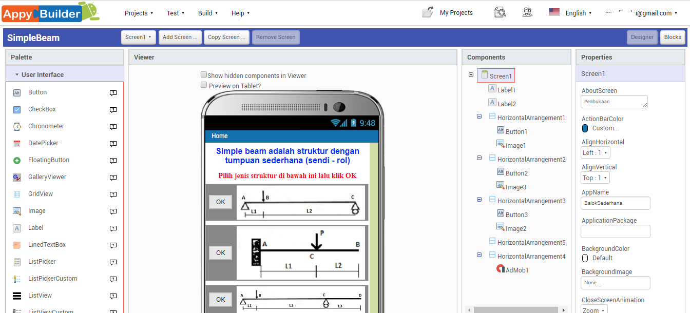This screenshot has height=313, width=690.
Task: Enable Show hidden components in Viewer
Action: tap(204, 74)
